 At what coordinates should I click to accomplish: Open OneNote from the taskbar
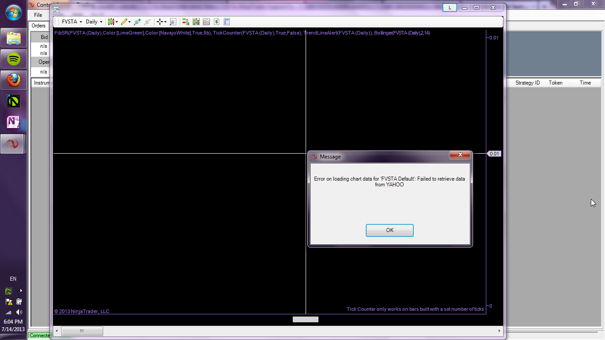pyautogui.click(x=14, y=122)
